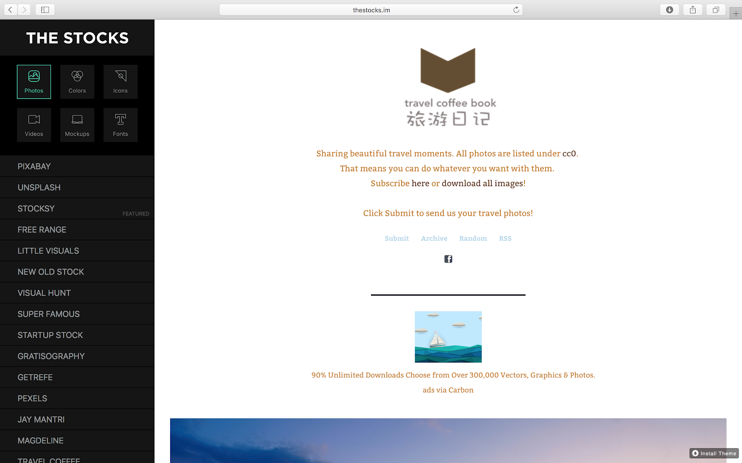This screenshot has width=742, height=463.
Task: Open the Colors category
Action: (77, 81)
